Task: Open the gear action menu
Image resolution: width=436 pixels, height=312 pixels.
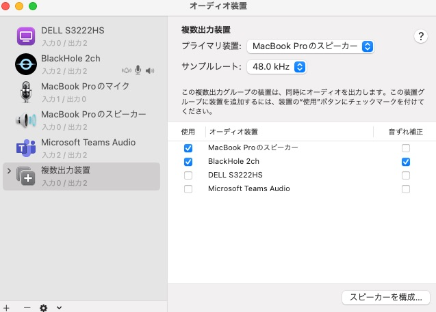Action: point(43,308)
